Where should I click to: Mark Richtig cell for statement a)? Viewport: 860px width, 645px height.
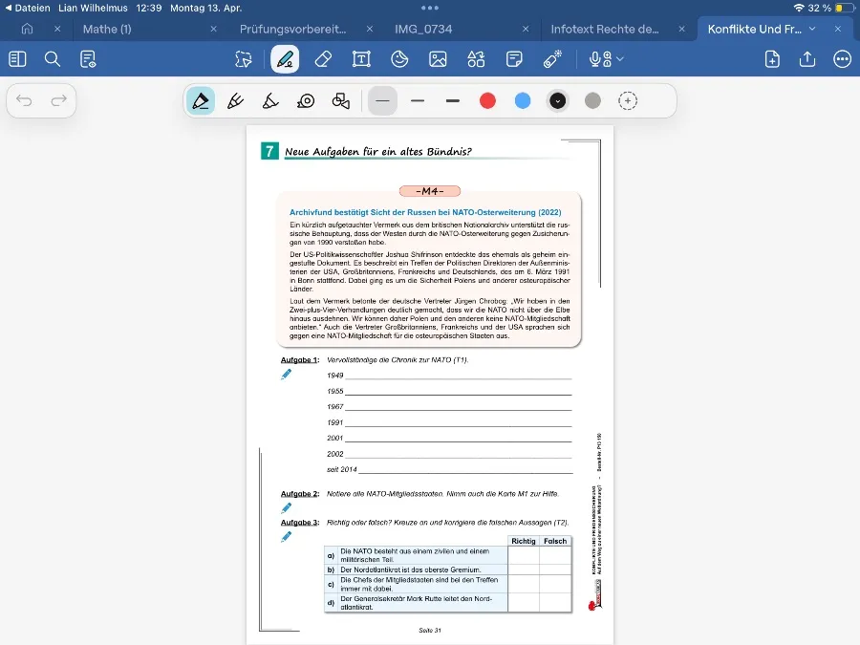click(x=524, y=555)
